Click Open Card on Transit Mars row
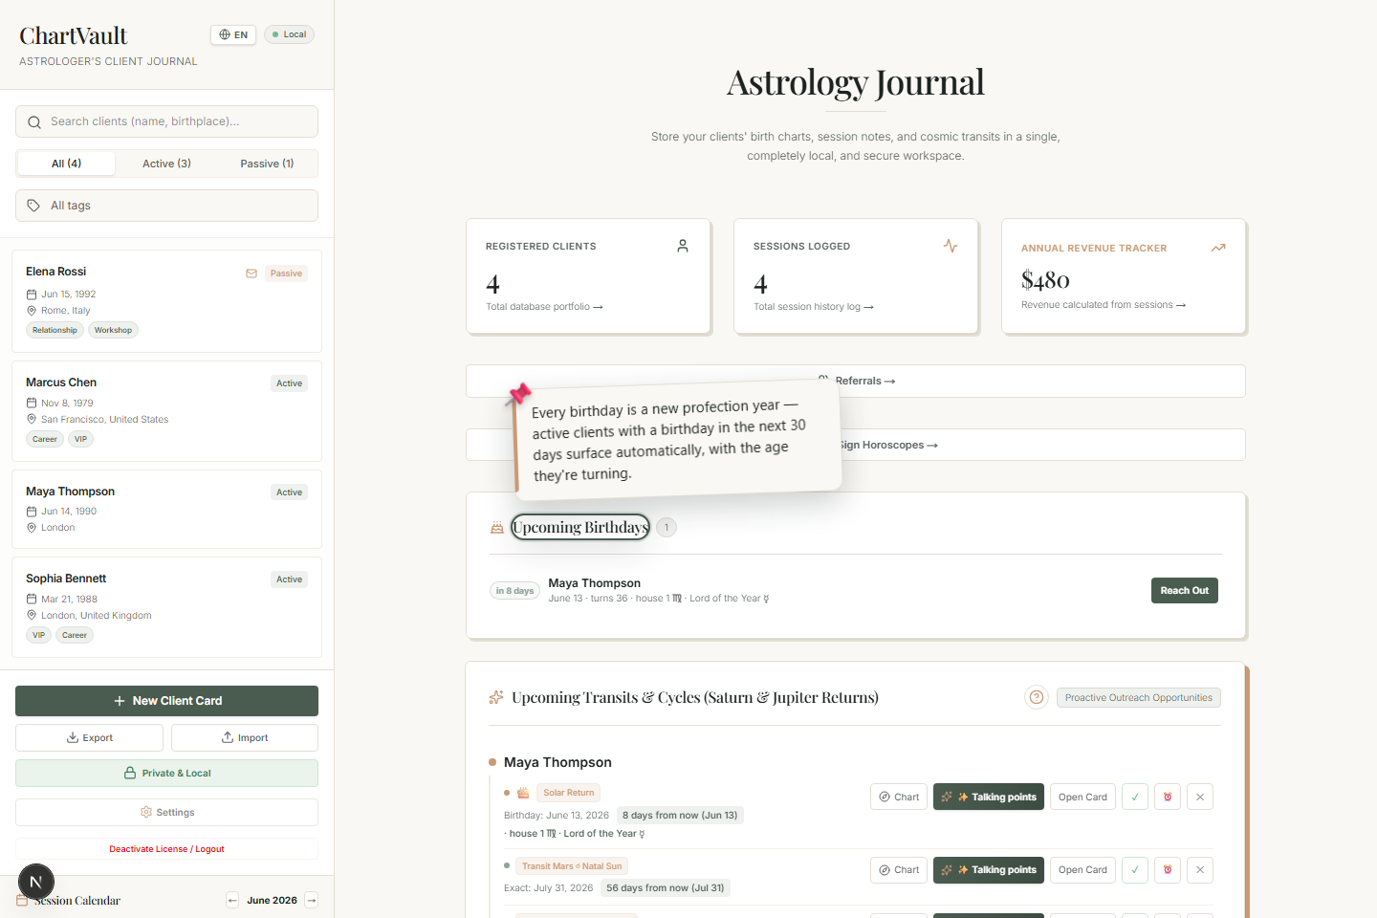 tap(1082, 870)
